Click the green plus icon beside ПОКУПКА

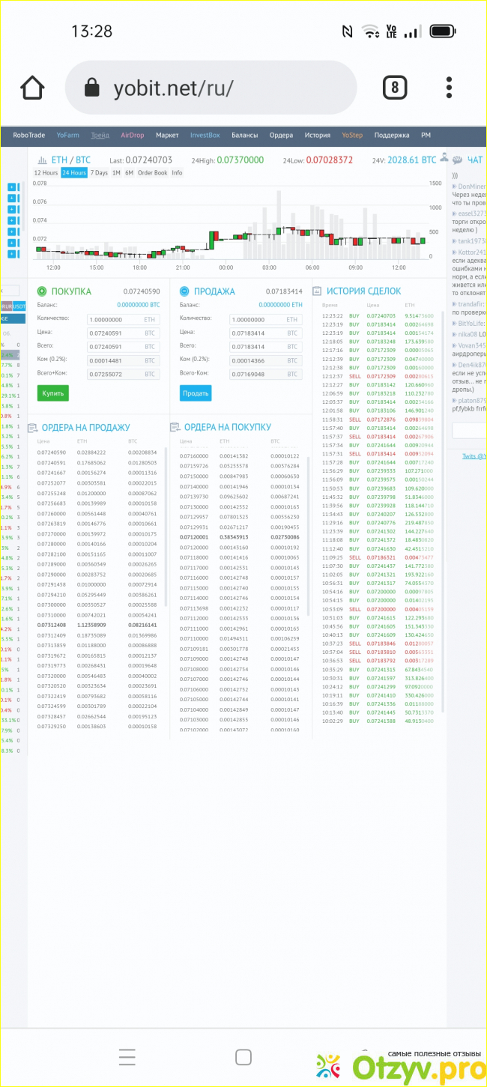[42, 291]
